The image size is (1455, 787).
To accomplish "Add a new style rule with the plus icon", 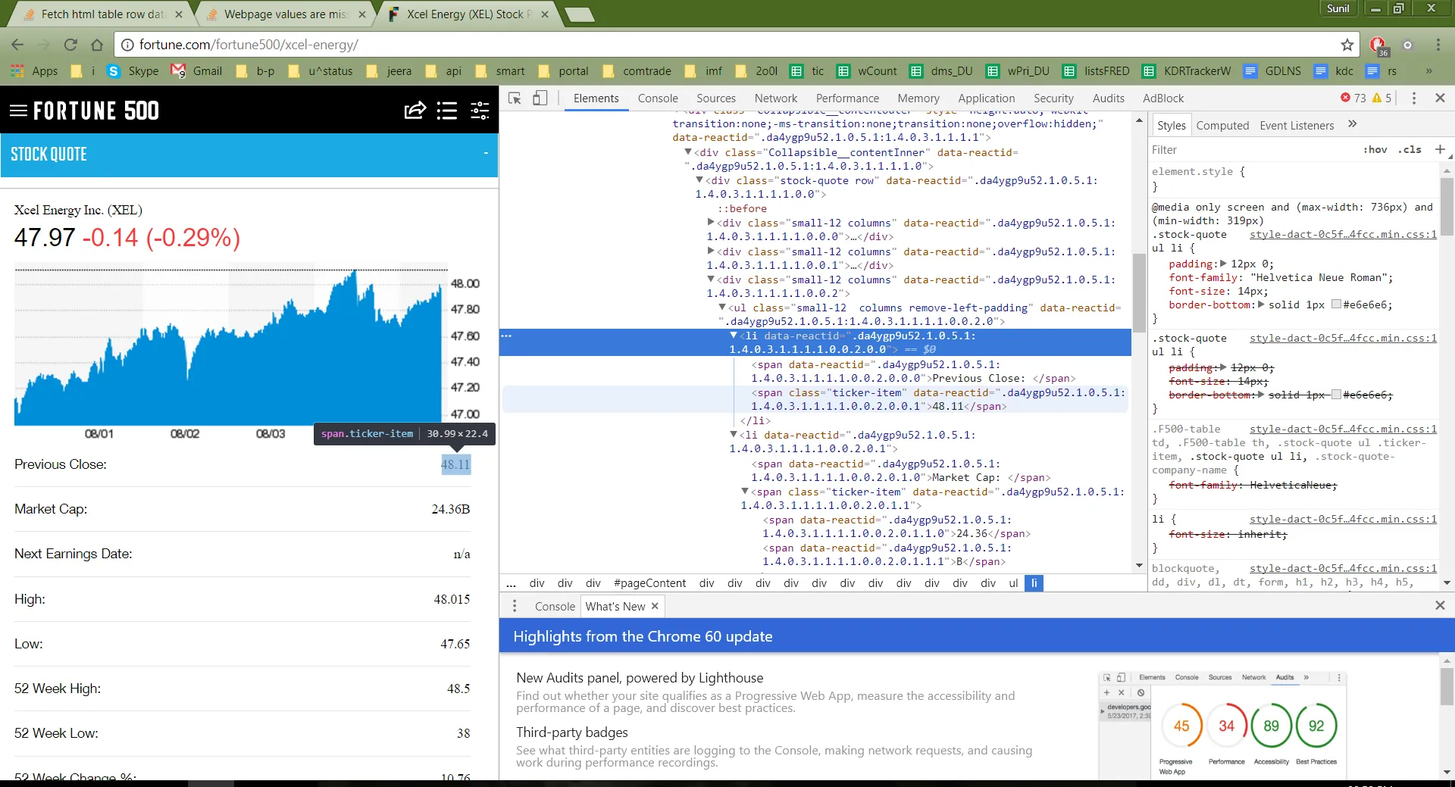I will pyautogui.click(x=1440, y=150).
